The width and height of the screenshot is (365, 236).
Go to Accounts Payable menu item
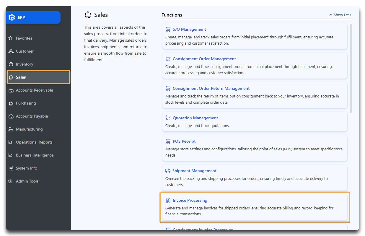32,116
